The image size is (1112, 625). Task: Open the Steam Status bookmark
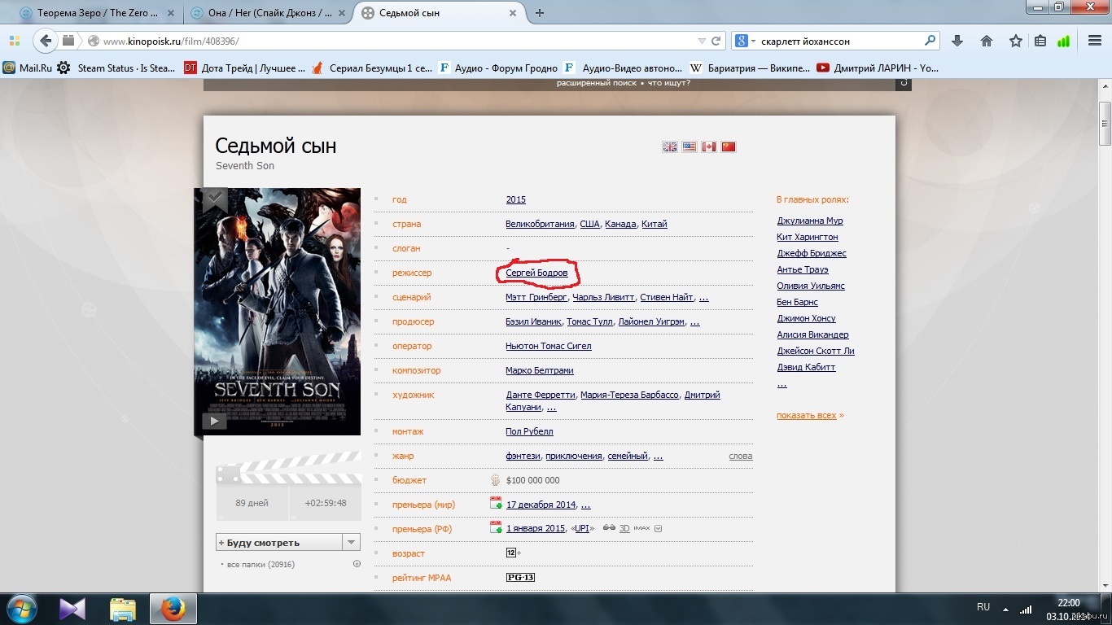pos(117,68)
